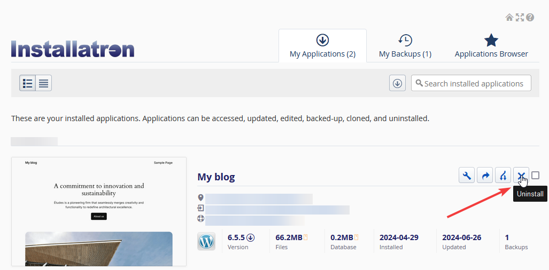The height and width of the screenshot is (270, 549).
Task: Focus the Search installed applications field
Action: (471, 83)
